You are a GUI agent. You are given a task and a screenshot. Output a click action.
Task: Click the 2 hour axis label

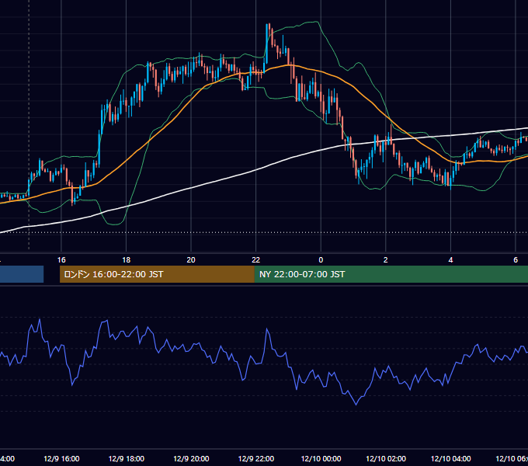coord(386,260)
